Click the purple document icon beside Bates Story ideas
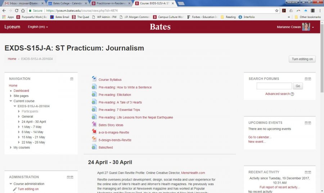 [94, 124]
